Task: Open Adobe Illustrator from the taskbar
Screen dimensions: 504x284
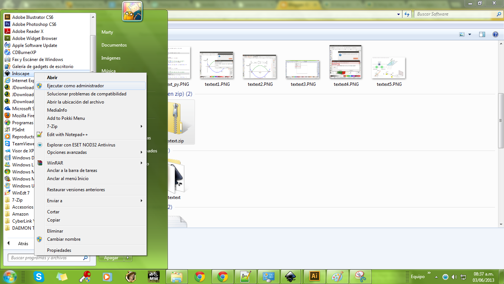Action: 314,276
